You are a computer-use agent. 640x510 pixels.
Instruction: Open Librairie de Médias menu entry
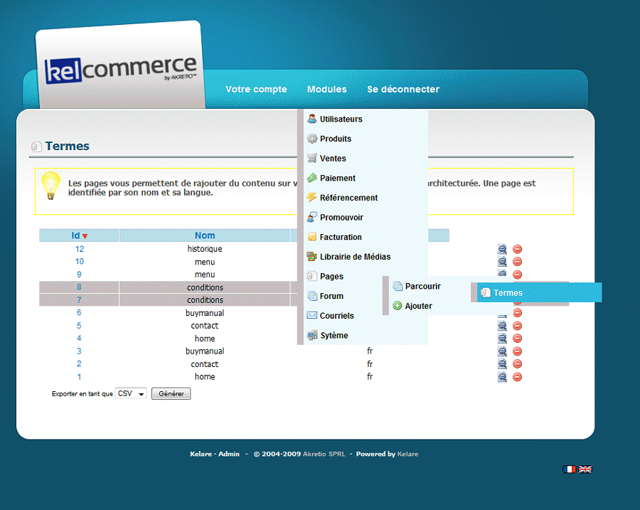[355, 257]
